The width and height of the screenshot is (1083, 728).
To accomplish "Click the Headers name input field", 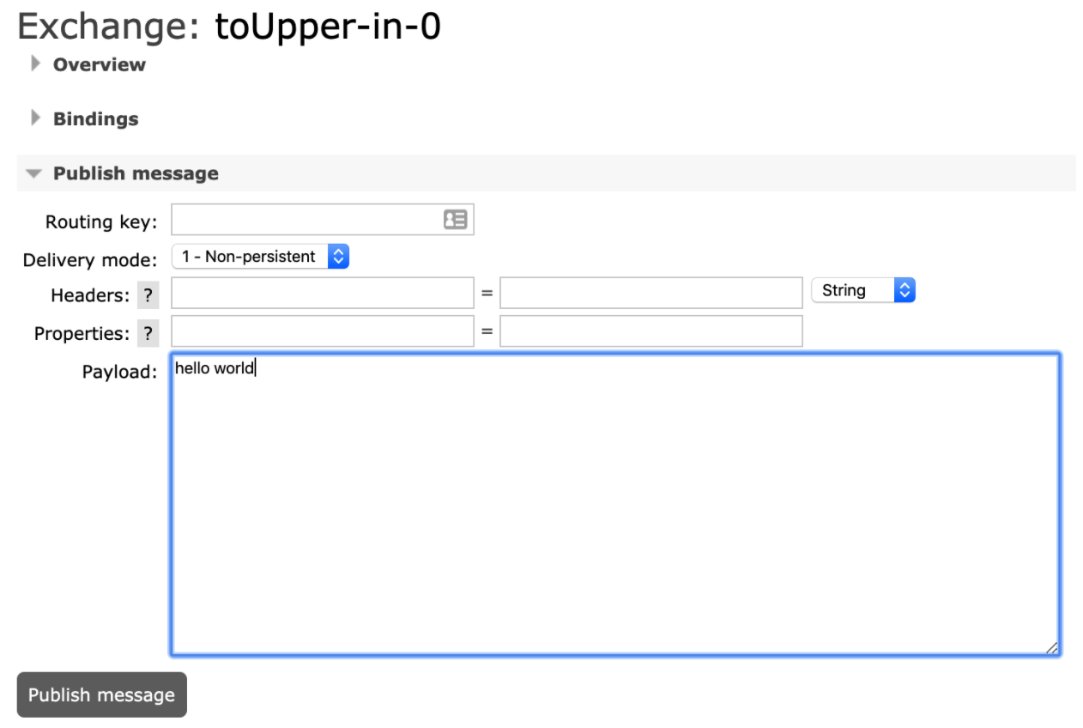I will [x=323, y=293].
